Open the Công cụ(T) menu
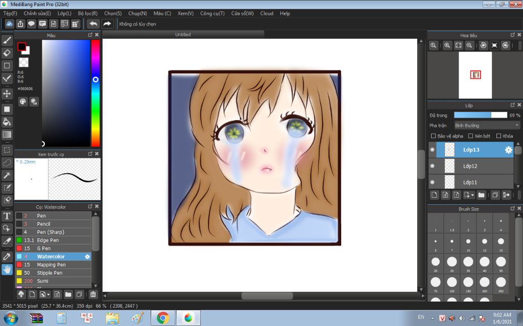Screen dimensions: 523x326 click(212, 13)
